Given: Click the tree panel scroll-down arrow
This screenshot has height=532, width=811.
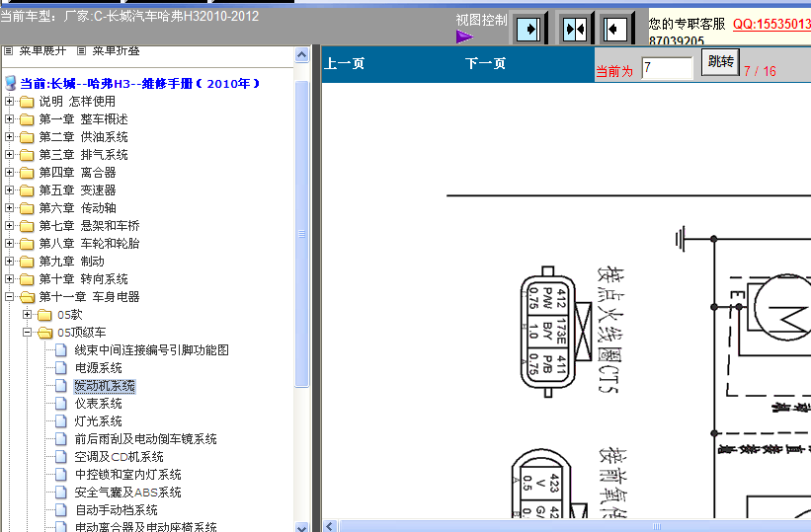Looking at the screenshot, I should tap(302, 526).
